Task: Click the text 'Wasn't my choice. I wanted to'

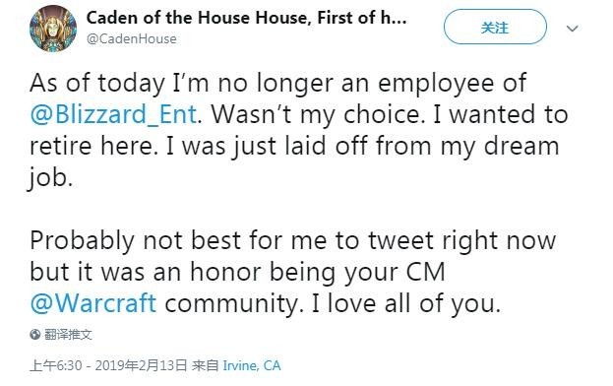Action: coord(390,114)
